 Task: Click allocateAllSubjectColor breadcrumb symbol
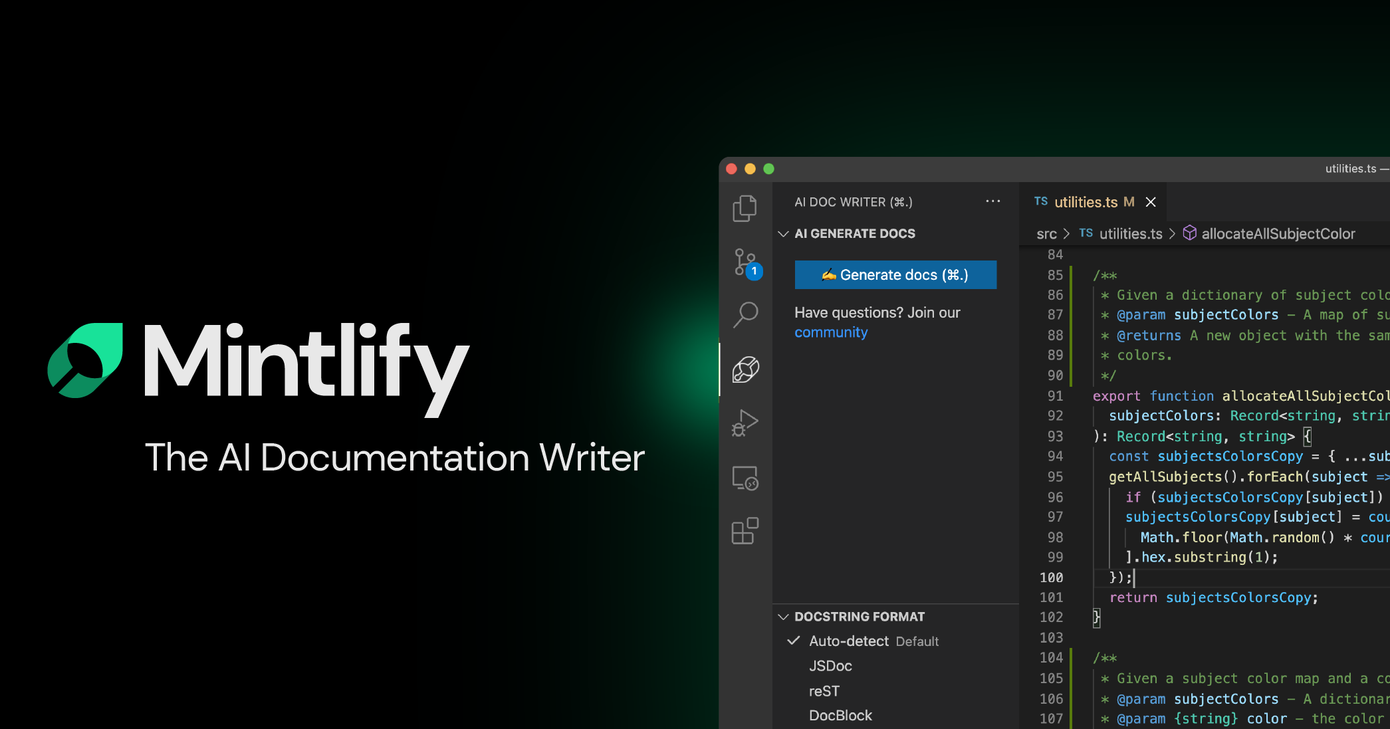click(x=1277, y=234)
